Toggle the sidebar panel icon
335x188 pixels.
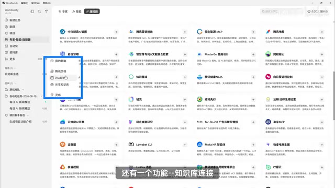point(32,11)
